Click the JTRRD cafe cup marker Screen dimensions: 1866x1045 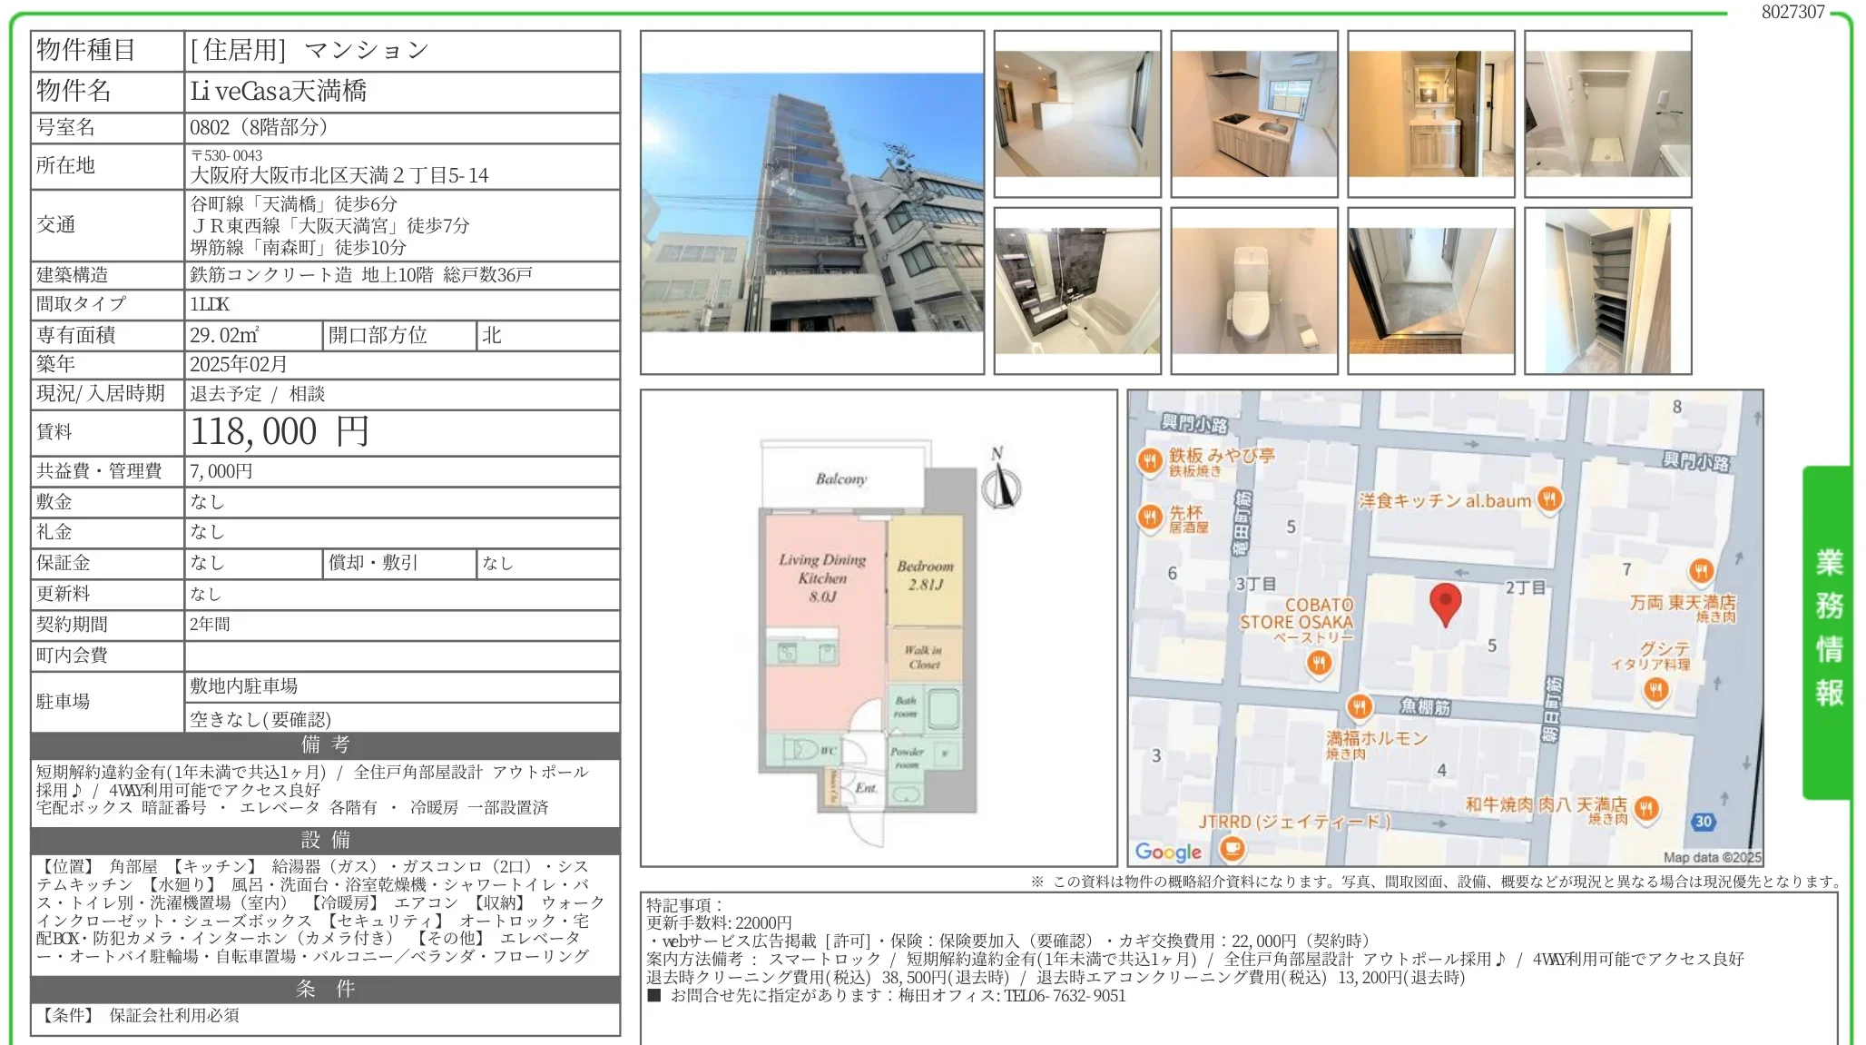[x=1232, y=852]
